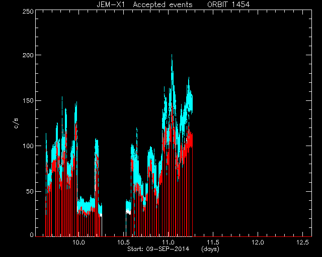Click the y-axis label '100'
Image resolution: width=322 pixels, height=257 pixels.
pyautogui.click(x=28, y=146)
